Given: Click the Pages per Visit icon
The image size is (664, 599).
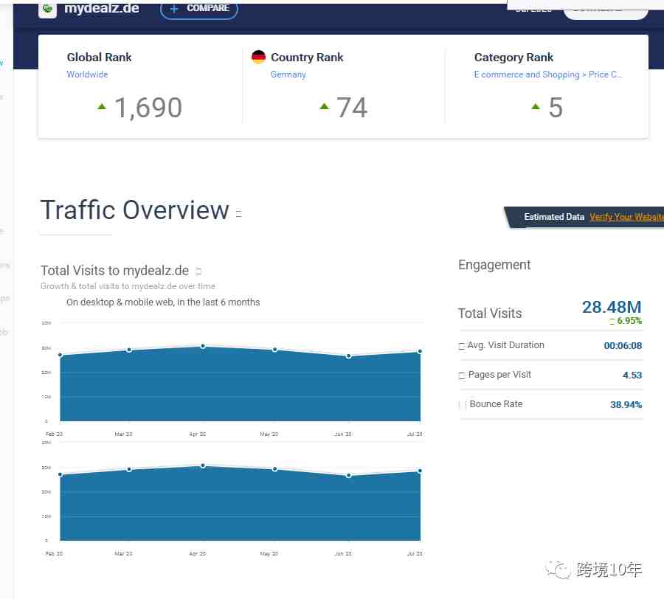Looking at the screenshot, I should [462, 375].
